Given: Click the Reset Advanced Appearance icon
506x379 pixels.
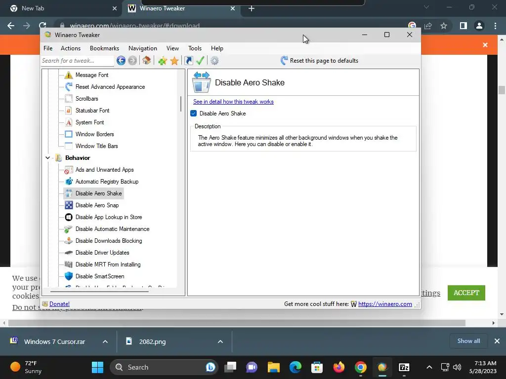Looking at the screenshot, I should coord(68,87).
